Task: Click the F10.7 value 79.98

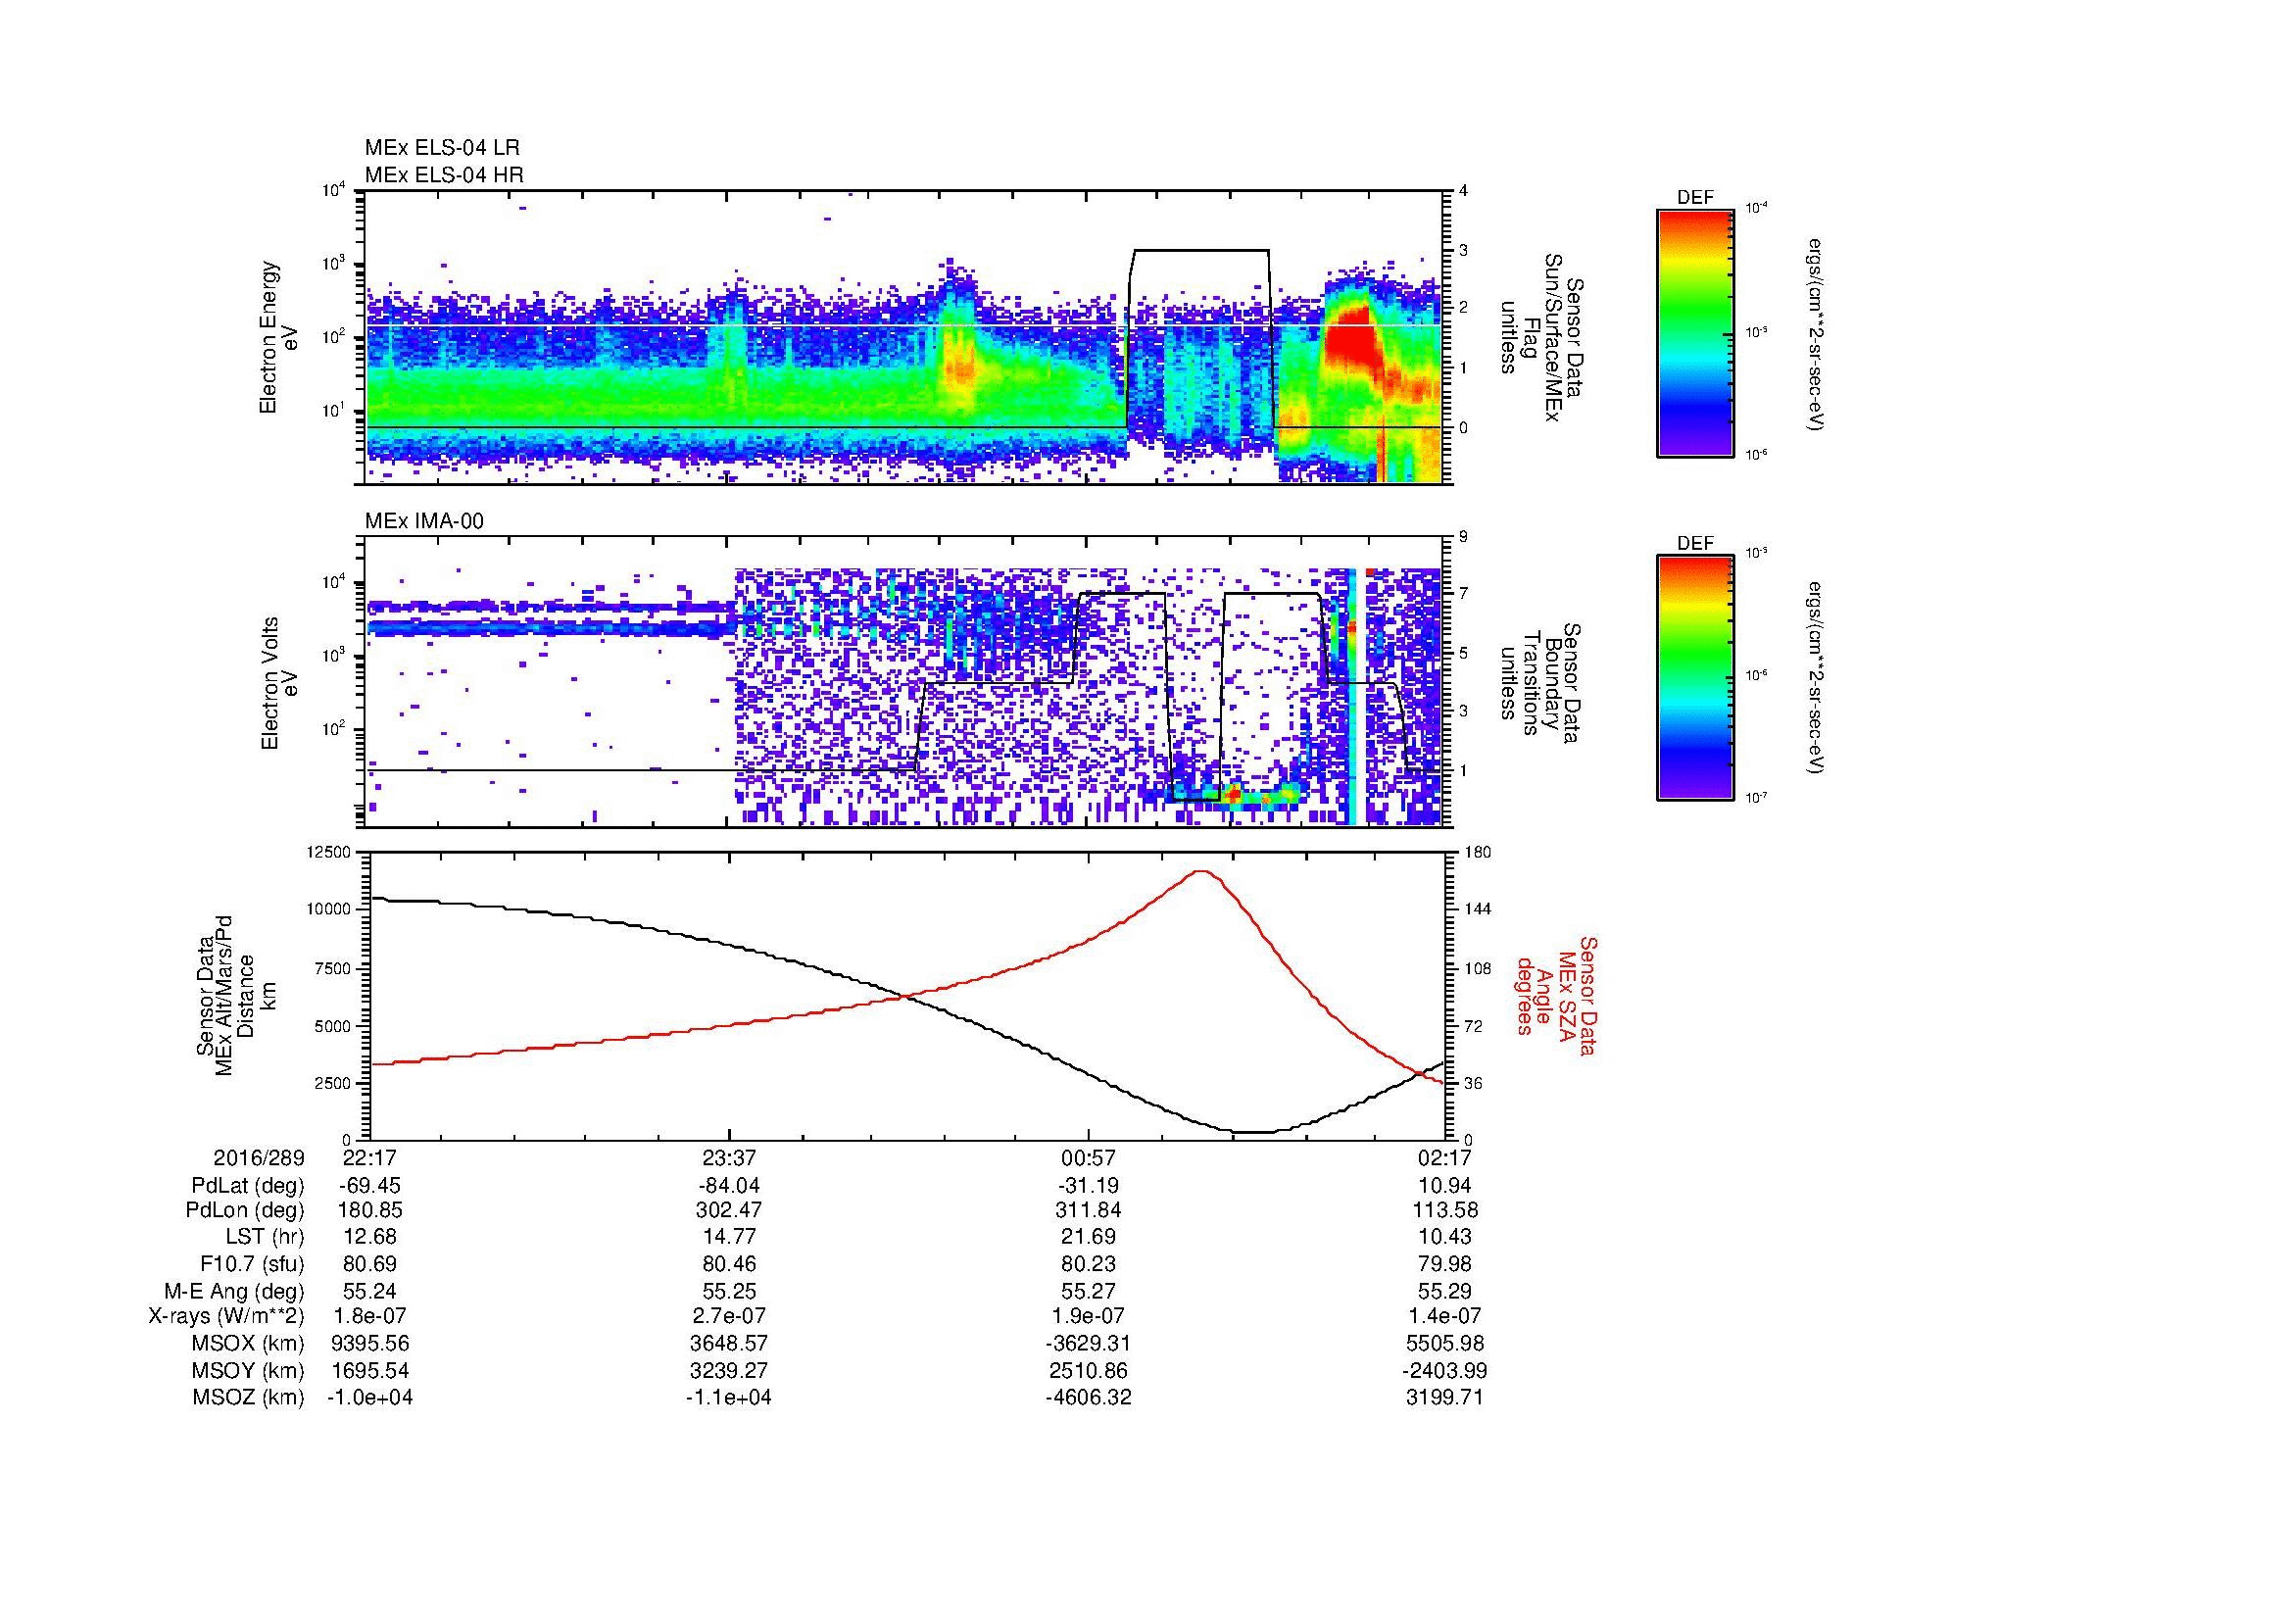Action: [x=1444, y=1263]
